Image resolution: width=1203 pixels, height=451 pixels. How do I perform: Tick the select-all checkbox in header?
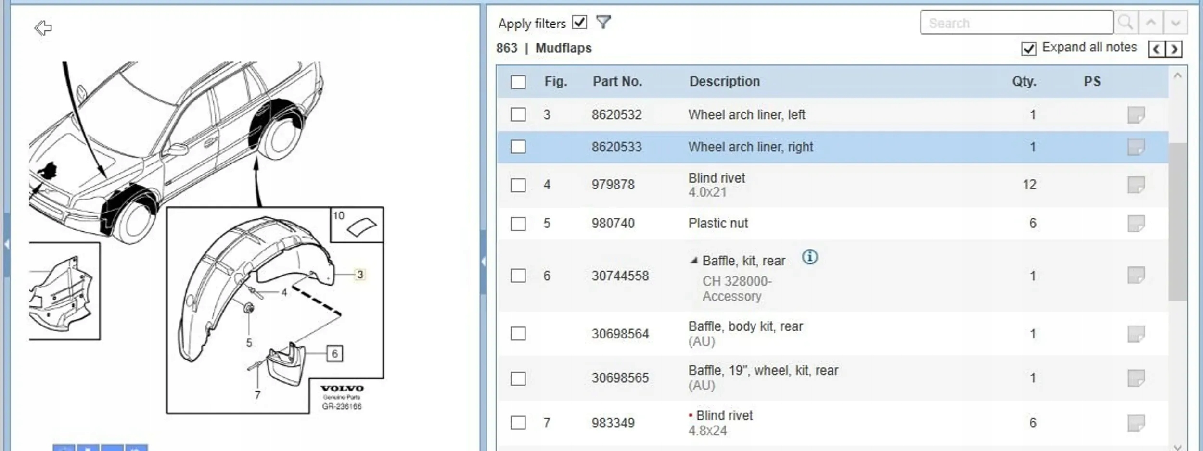518,82
